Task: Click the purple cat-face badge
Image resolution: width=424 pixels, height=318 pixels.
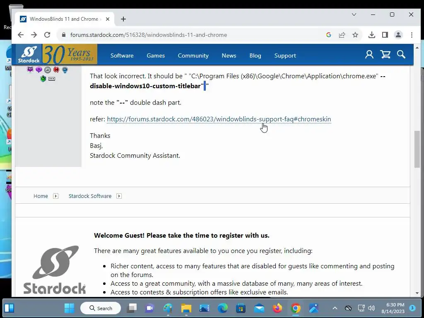Action: click(30, 70)
